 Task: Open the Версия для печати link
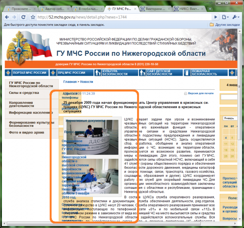point(201,93)
